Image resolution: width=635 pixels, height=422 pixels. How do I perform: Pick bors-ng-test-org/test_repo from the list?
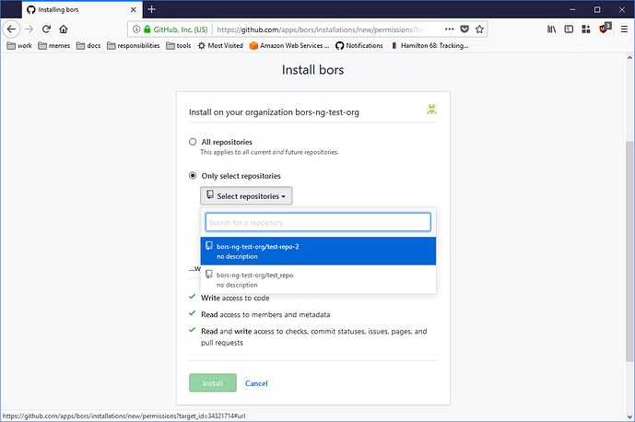point(318,279)
